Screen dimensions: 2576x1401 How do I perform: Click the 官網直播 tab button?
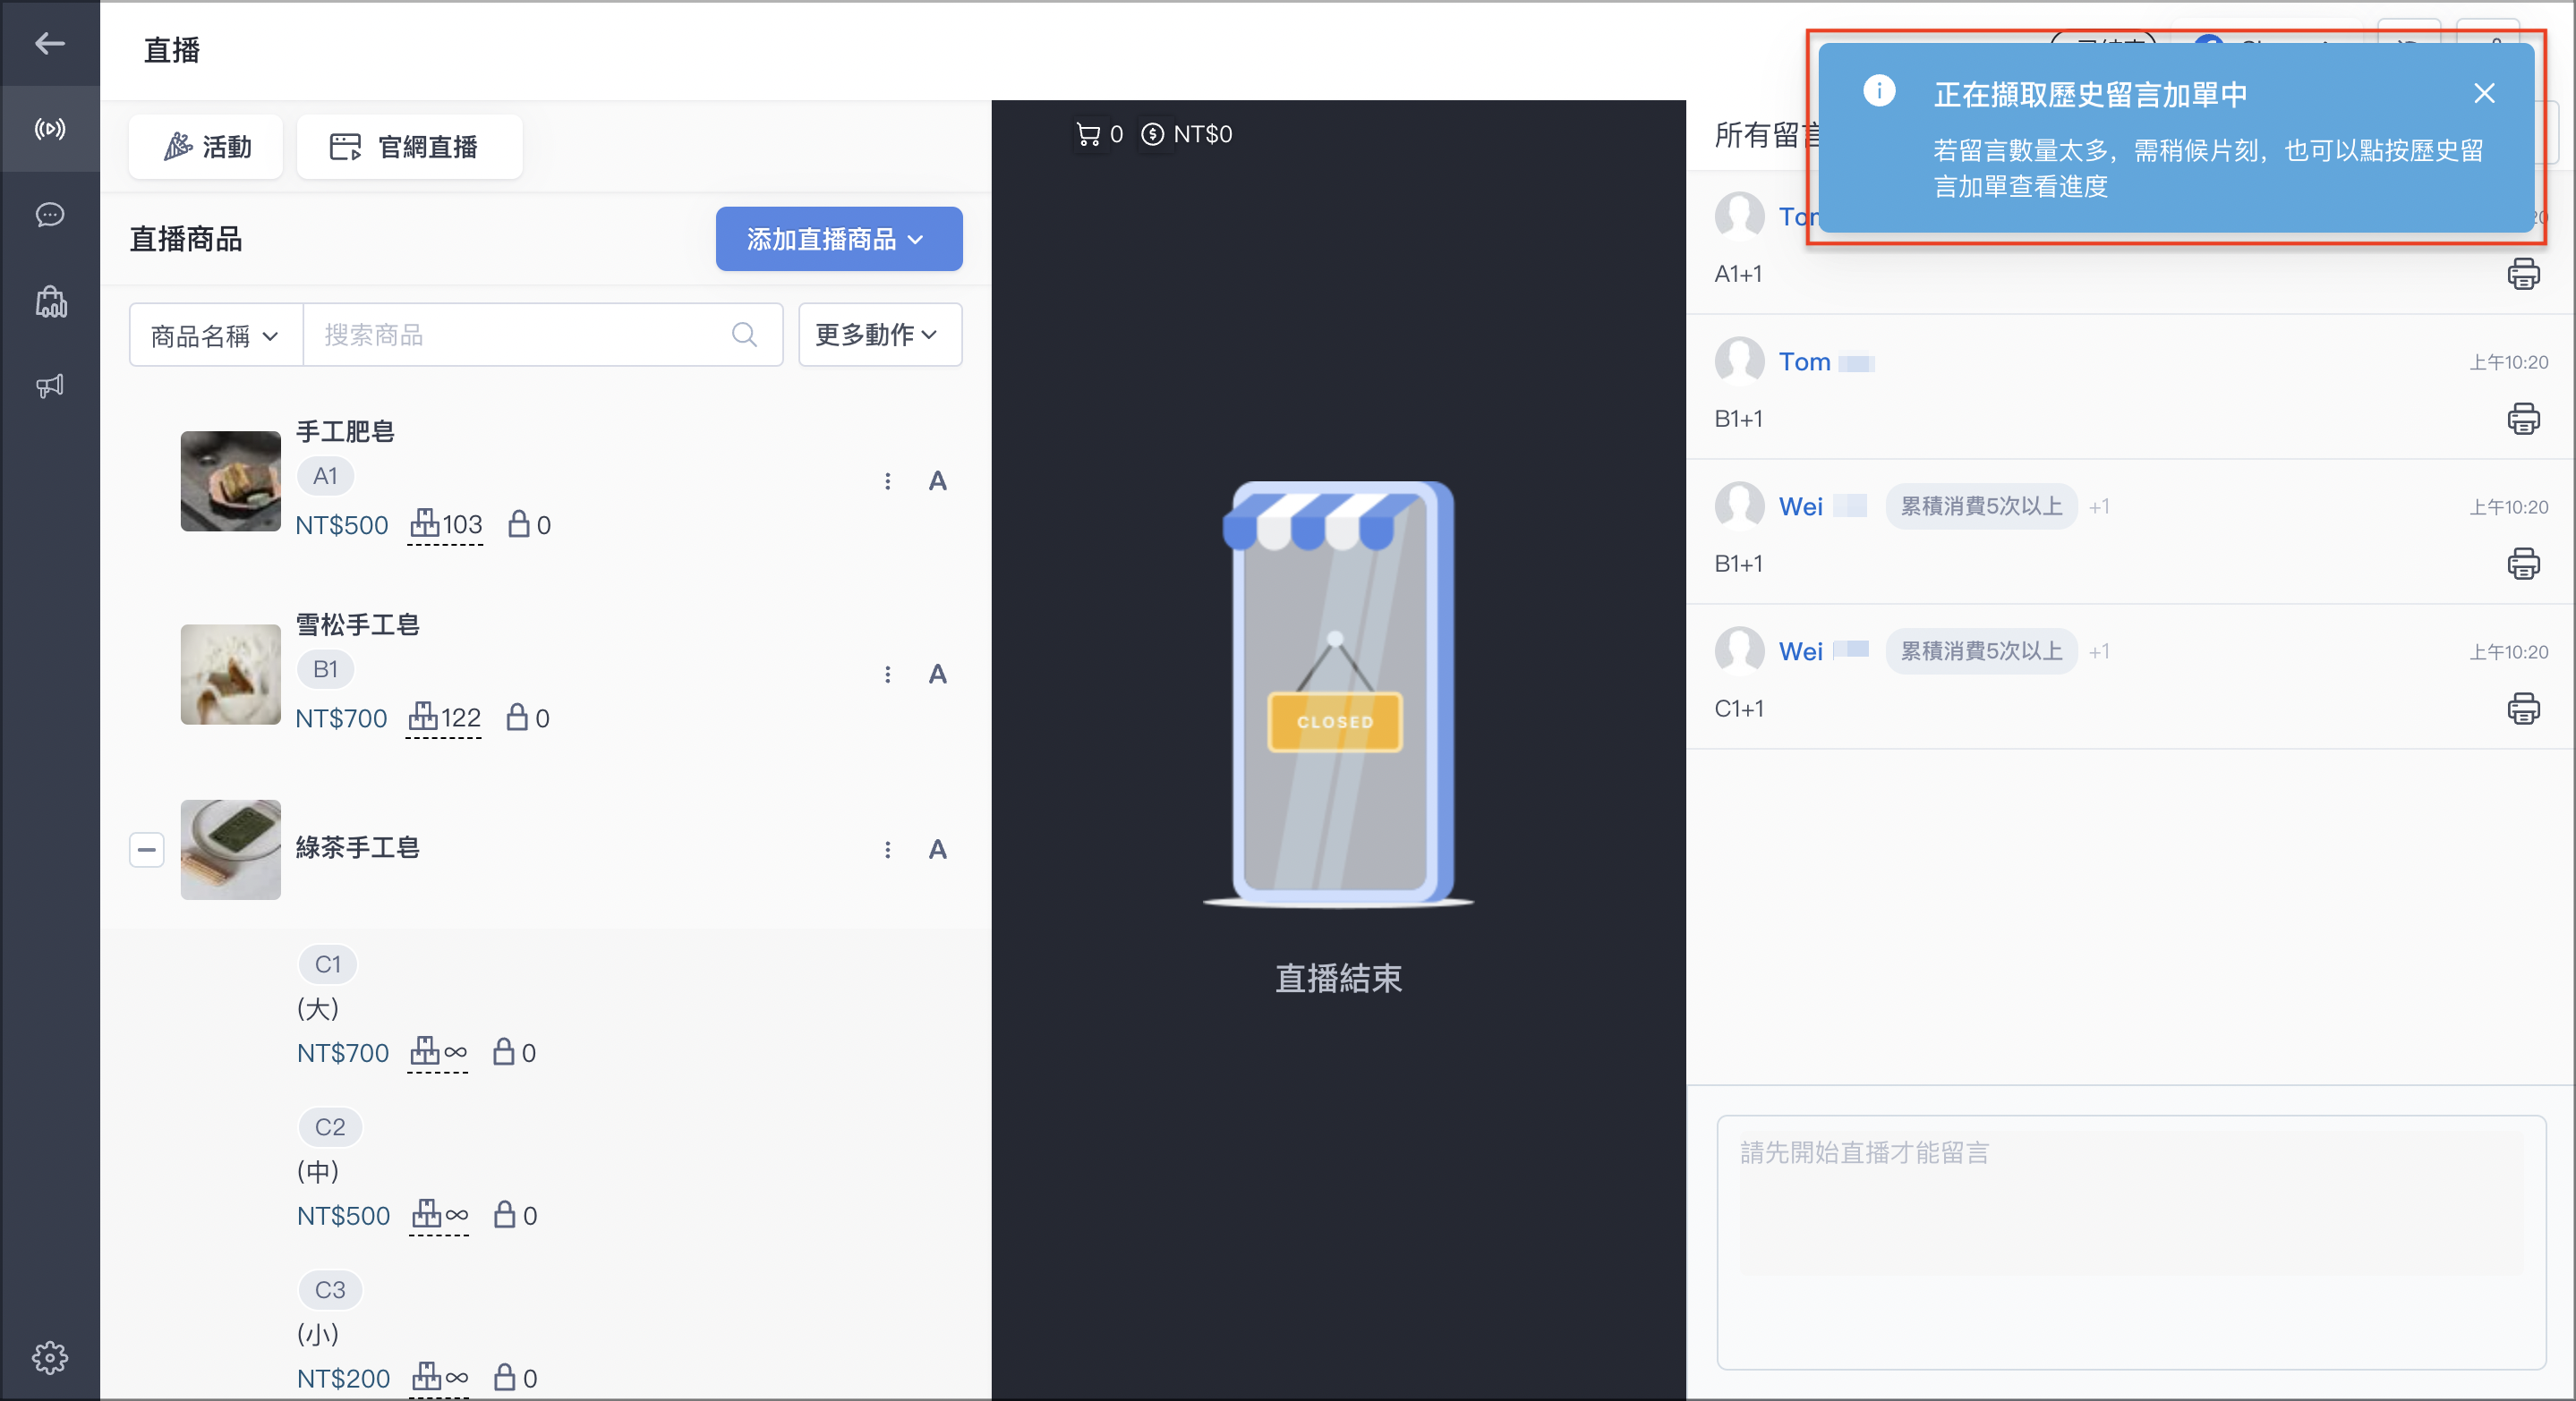(x=410, y=147)
